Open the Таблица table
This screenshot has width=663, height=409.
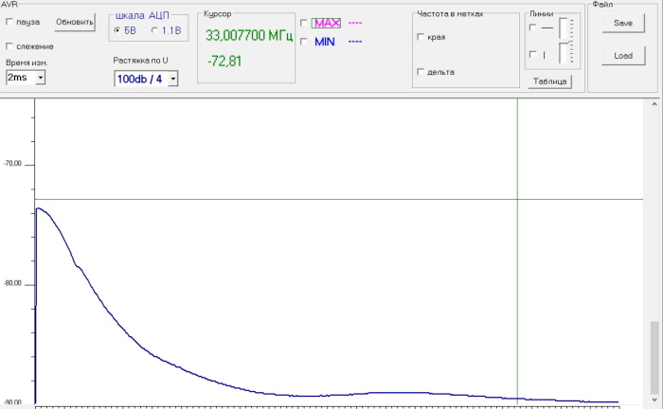549,81
